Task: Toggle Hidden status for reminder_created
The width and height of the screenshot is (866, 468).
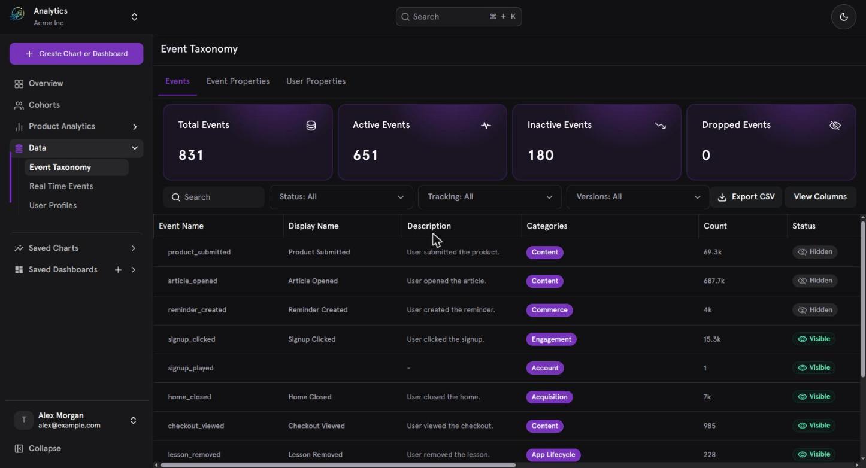Action: pos(815,310)
